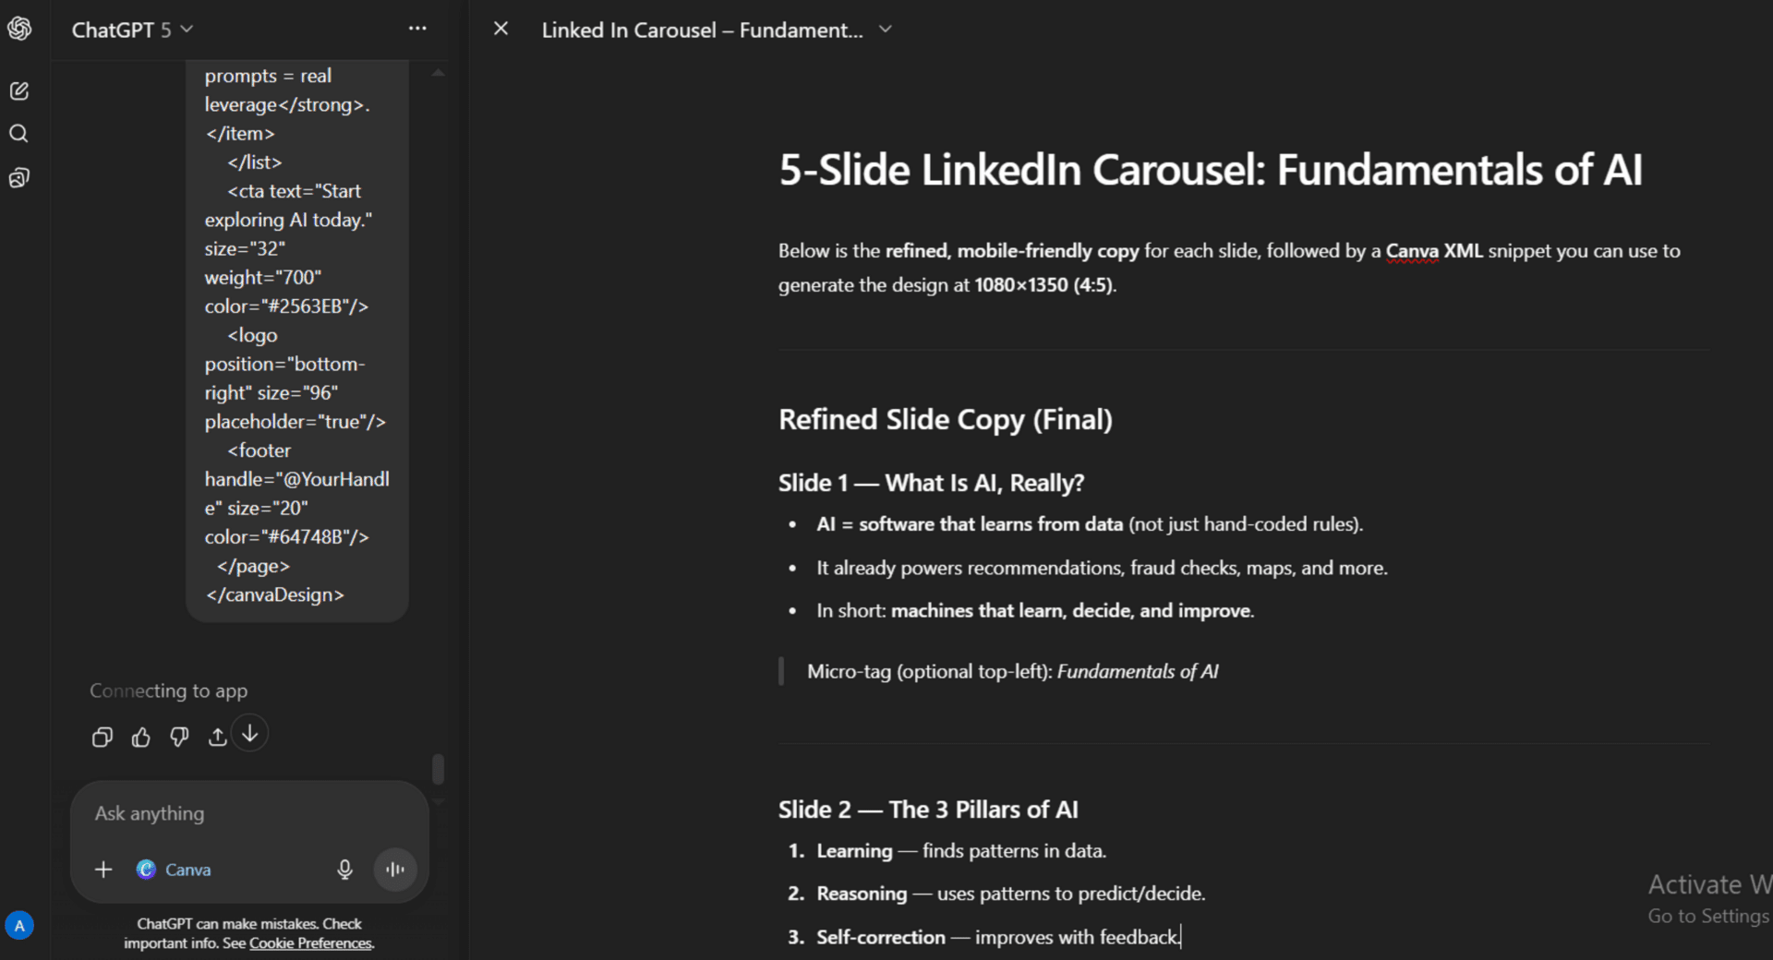Open the conversation options menu
Image resolution: width=1773 pixels, height=960 pixels.
417,29
